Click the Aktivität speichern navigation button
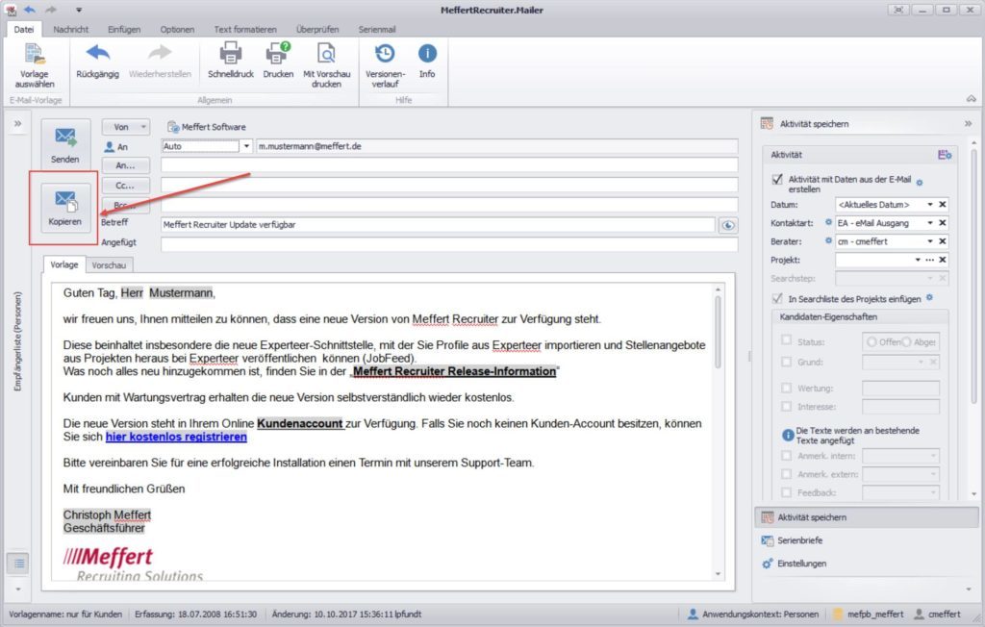Viewport: 985px width, 627px height. (867, 517)
